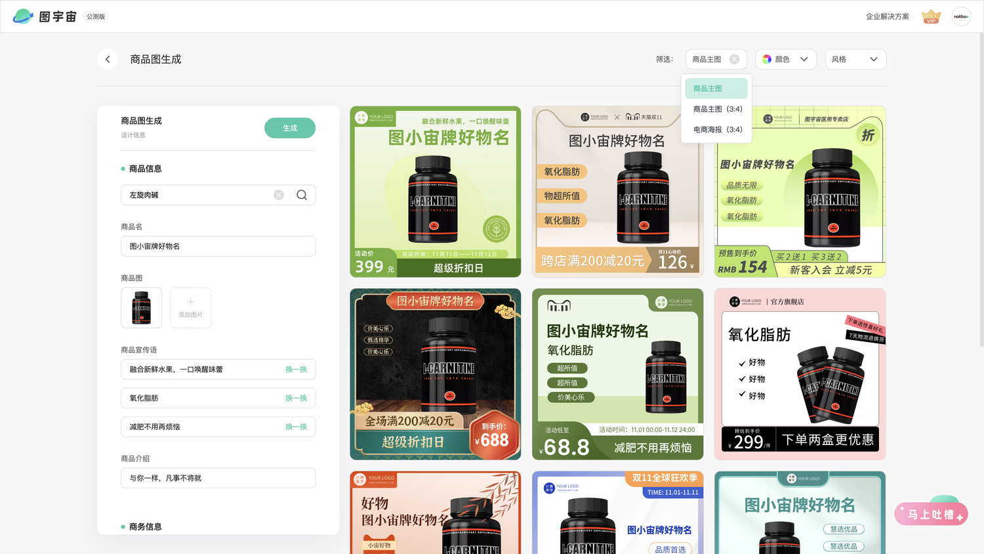Open the green 399元 超级折扣日 template
Image resolution: width=984 pixels, height=554 pixels.
(436, 192)
